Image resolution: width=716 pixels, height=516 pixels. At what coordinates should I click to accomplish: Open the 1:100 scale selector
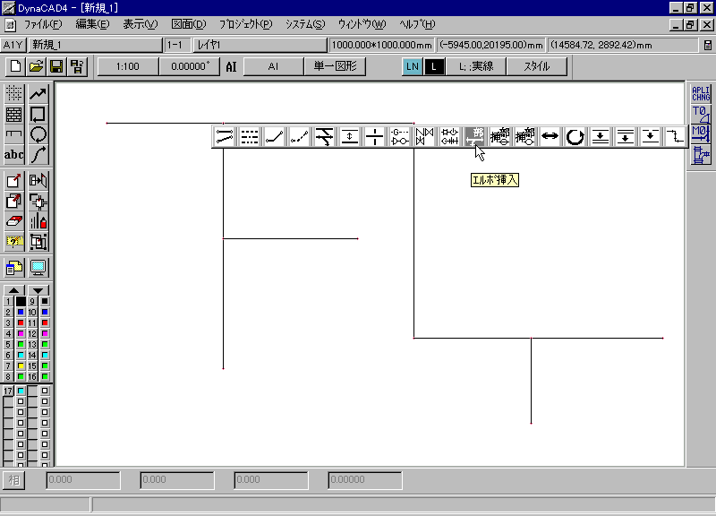point(127,66)
